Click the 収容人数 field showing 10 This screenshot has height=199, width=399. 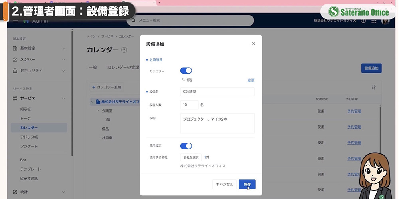189,105
